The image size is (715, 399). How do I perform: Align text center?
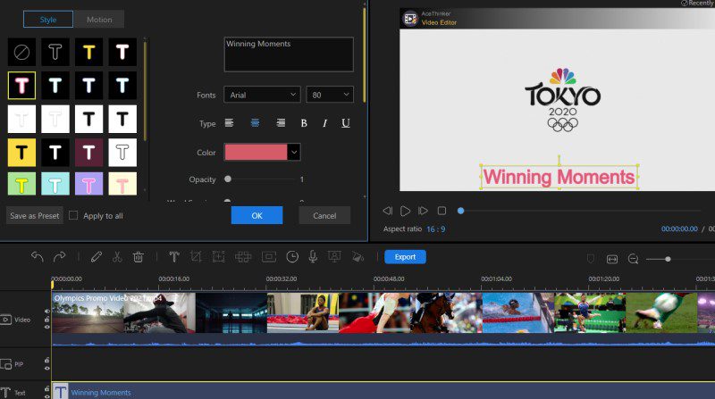coord(255,123)
